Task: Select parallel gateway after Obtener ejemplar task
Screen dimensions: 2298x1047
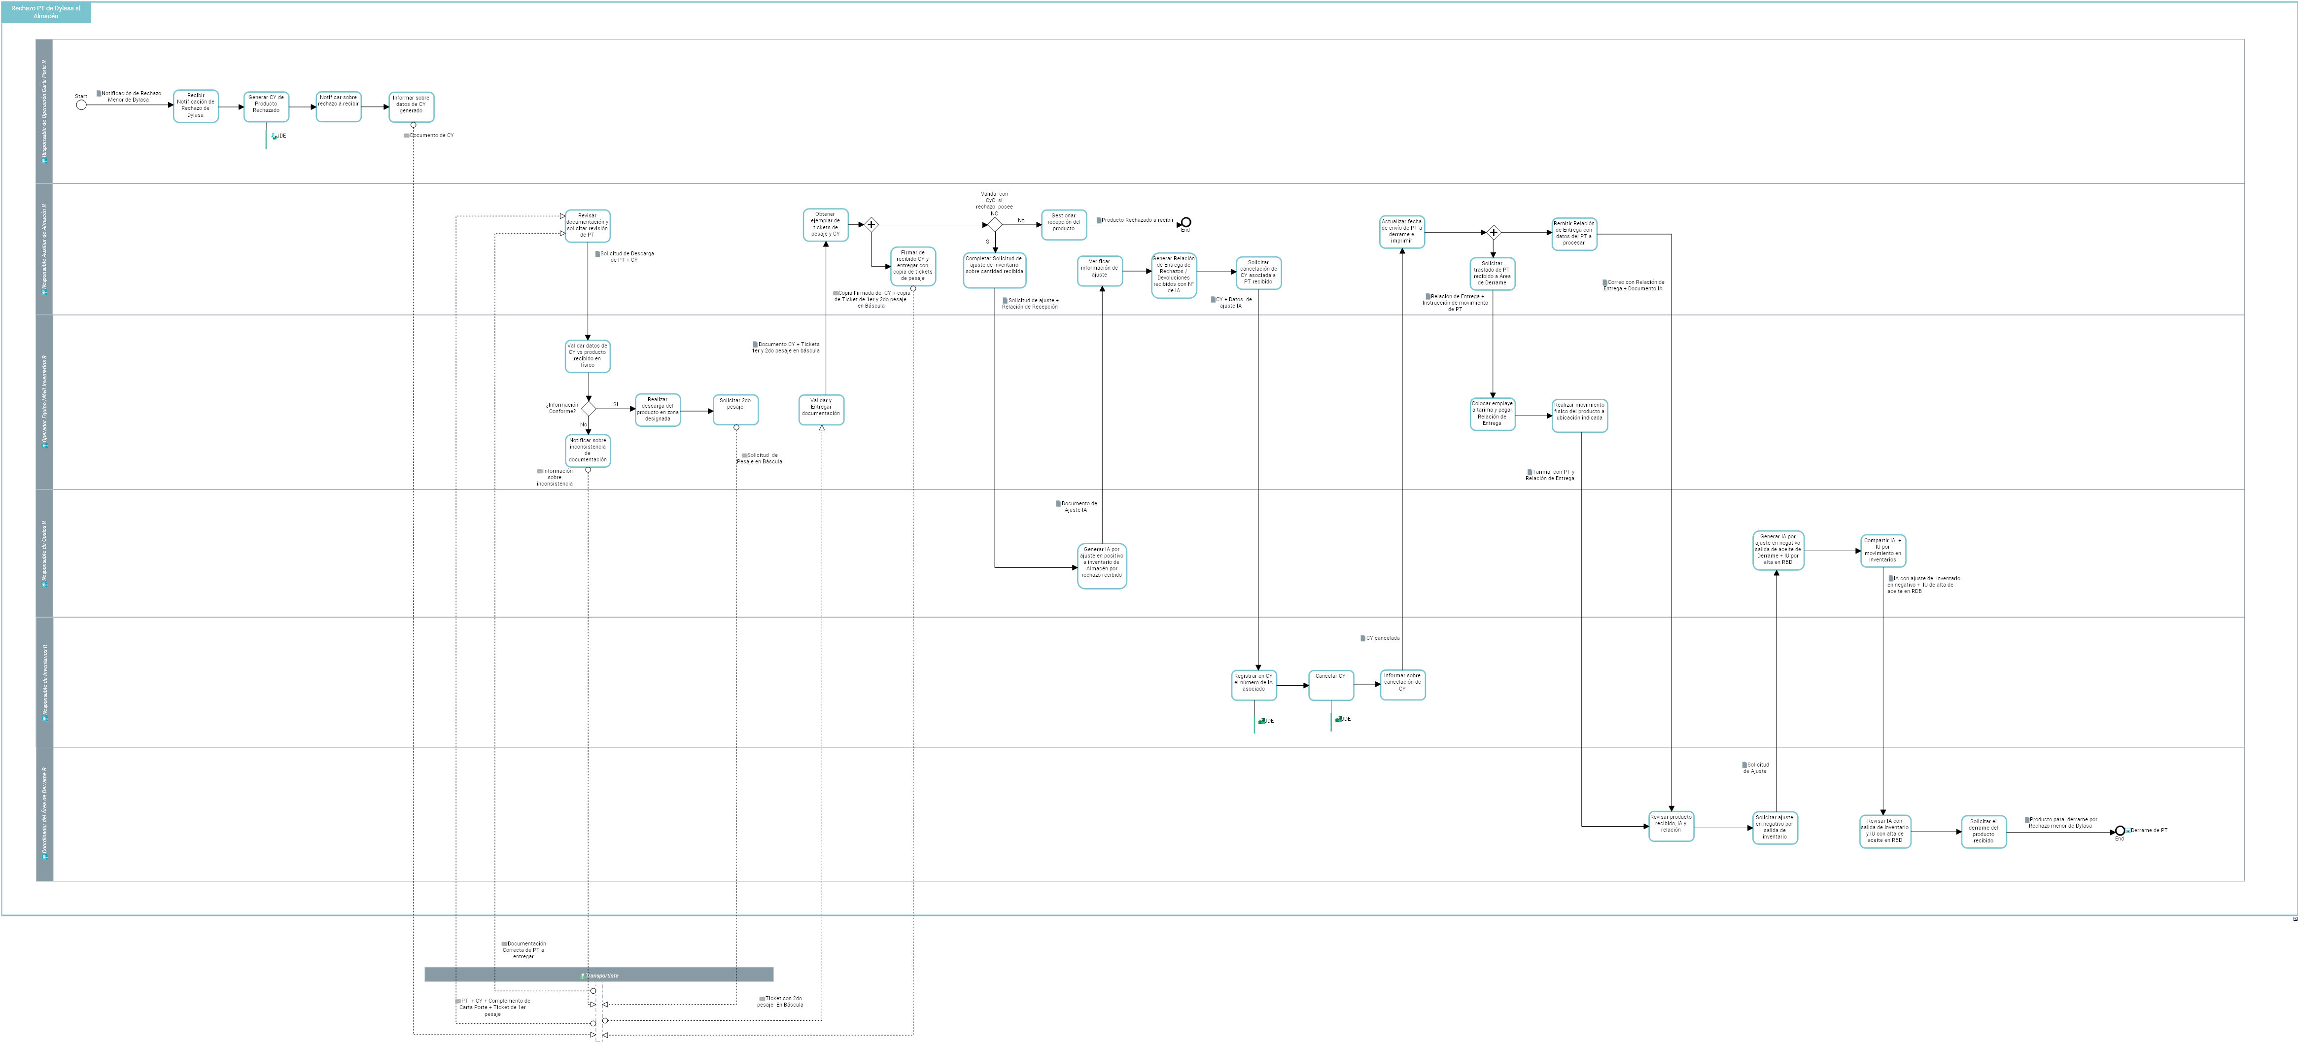Action: point(870,225)
